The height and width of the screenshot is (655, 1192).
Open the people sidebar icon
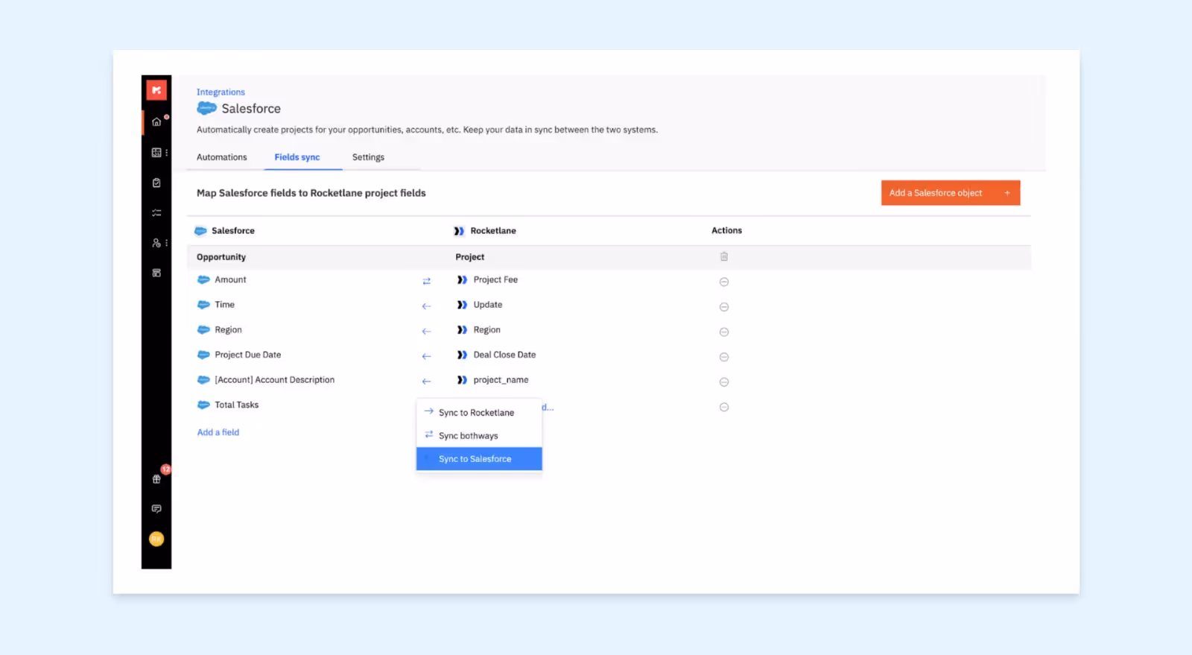tap(156, 243)
